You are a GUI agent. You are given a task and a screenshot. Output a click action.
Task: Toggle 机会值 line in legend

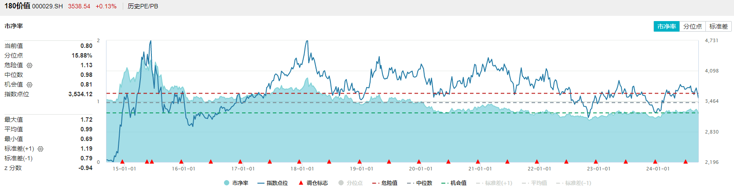click(x=454, y=183)
